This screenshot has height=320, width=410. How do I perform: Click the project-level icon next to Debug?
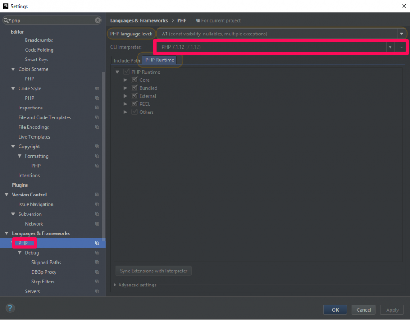[97, 253]
